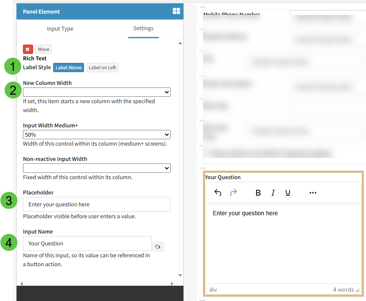
Task: Open the New Column Width dropdown
Action: (x=97, y=92)
